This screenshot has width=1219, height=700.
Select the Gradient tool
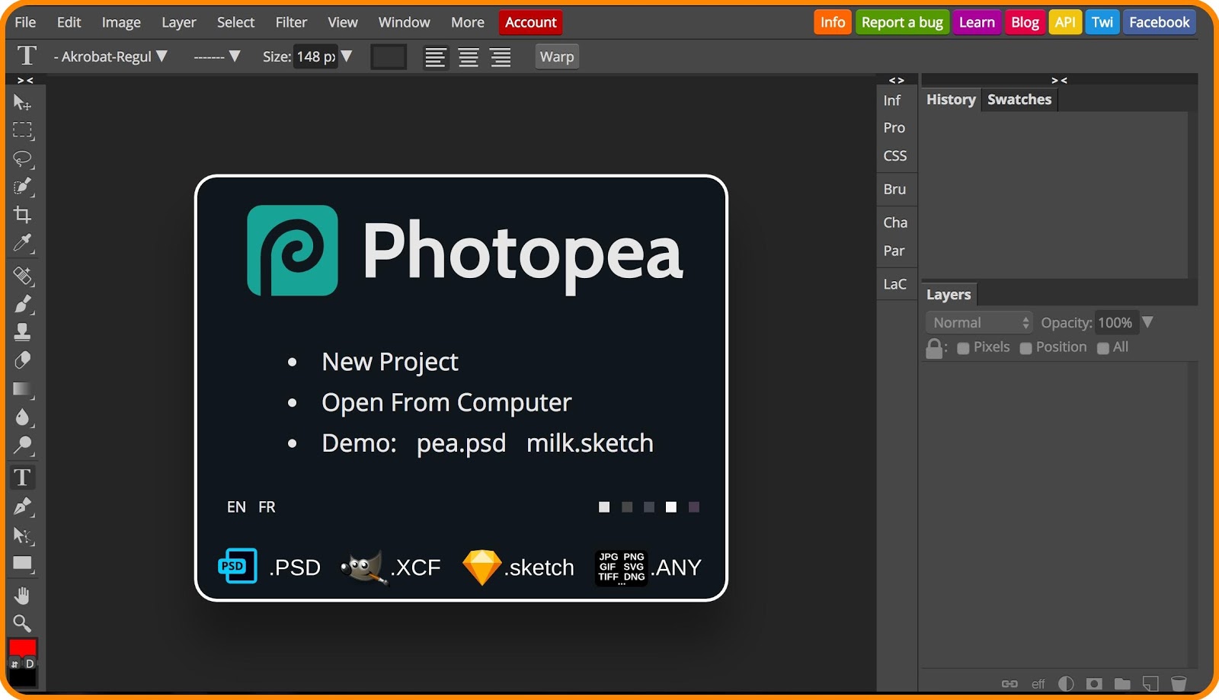pyautogui.click(x=22, y=389)
